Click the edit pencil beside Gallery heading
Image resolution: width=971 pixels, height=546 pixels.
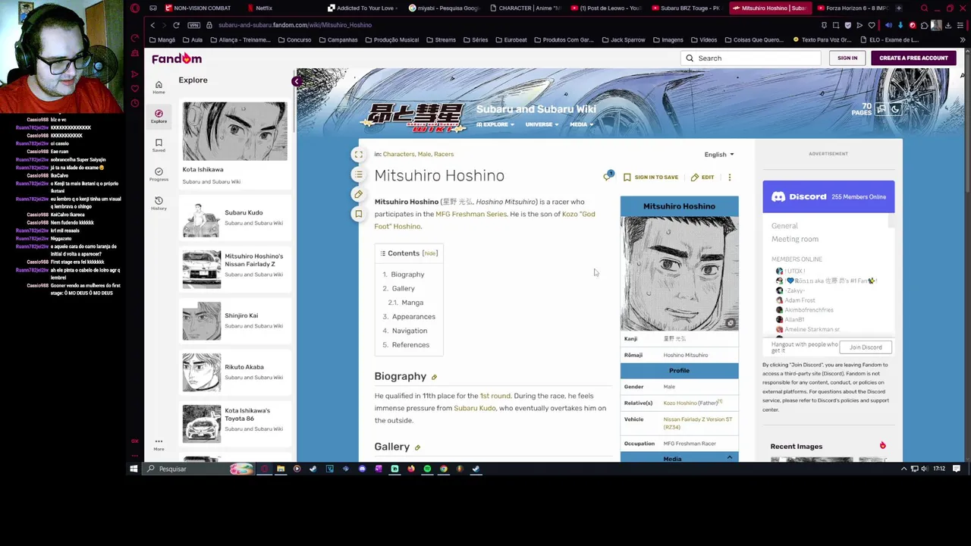point(417,447)
